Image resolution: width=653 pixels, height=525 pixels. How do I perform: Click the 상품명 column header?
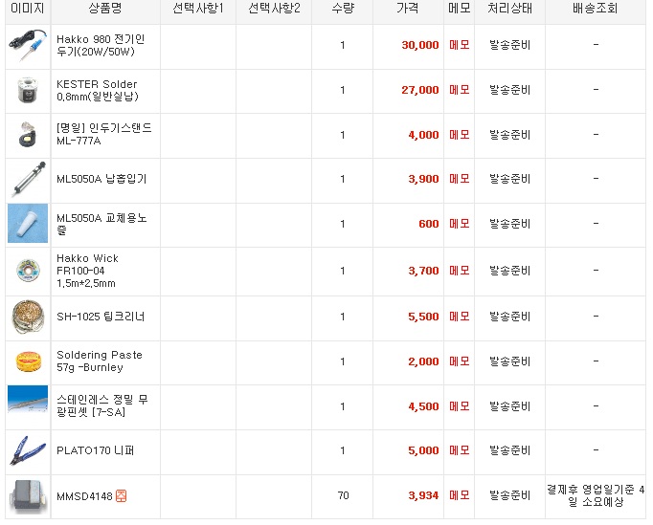[105, 8]
